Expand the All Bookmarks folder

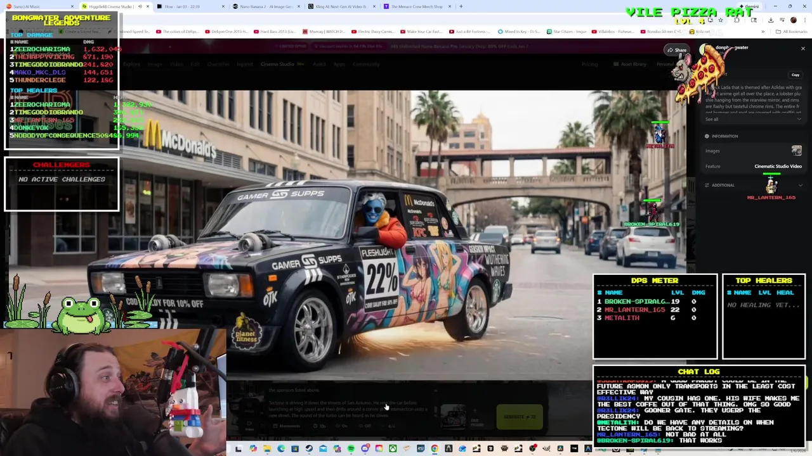[792, 31]
